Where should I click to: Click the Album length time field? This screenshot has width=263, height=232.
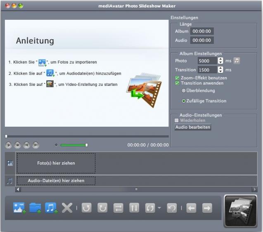point(202,31)
